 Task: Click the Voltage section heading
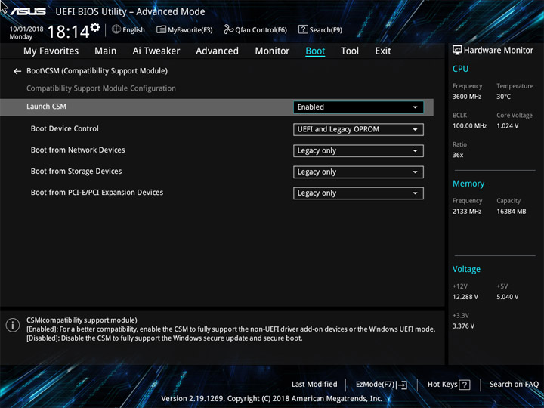coord(466,269)
